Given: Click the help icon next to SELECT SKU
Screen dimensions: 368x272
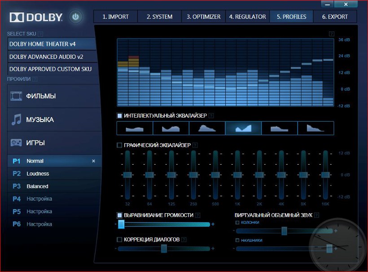Looking at the screenshot, I should click(x=41, y=34).
